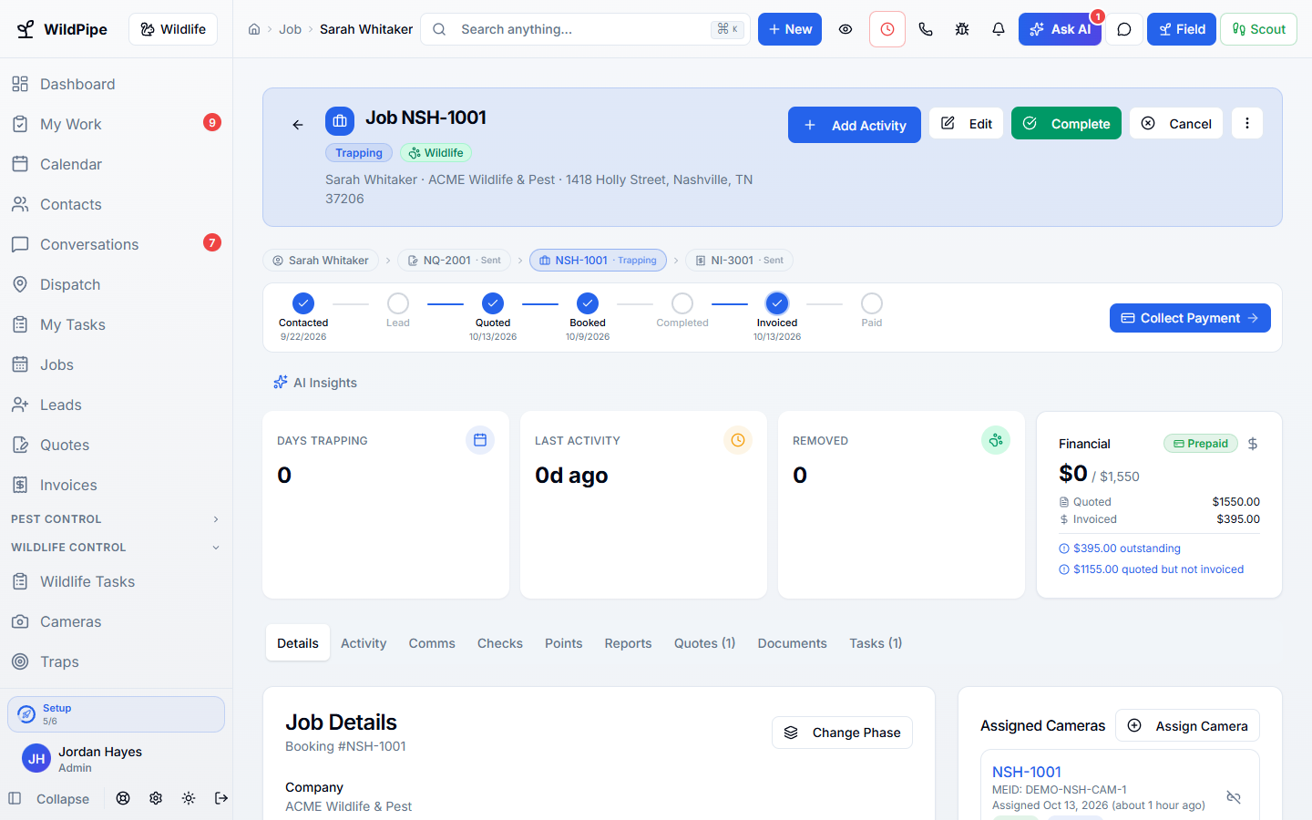
Task: Toggle the light/dark theme sun icon
Action: (189, 798)
